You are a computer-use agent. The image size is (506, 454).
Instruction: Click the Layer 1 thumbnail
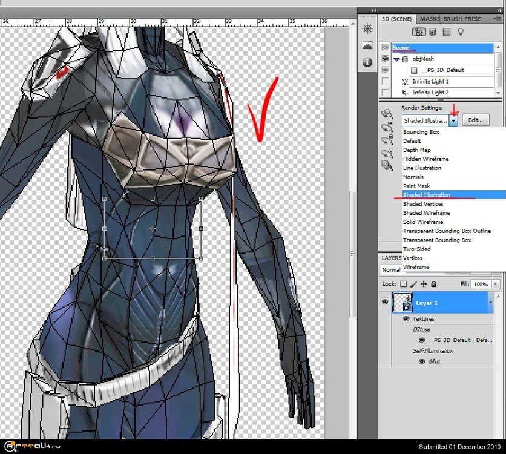click(x=402, y=302)
